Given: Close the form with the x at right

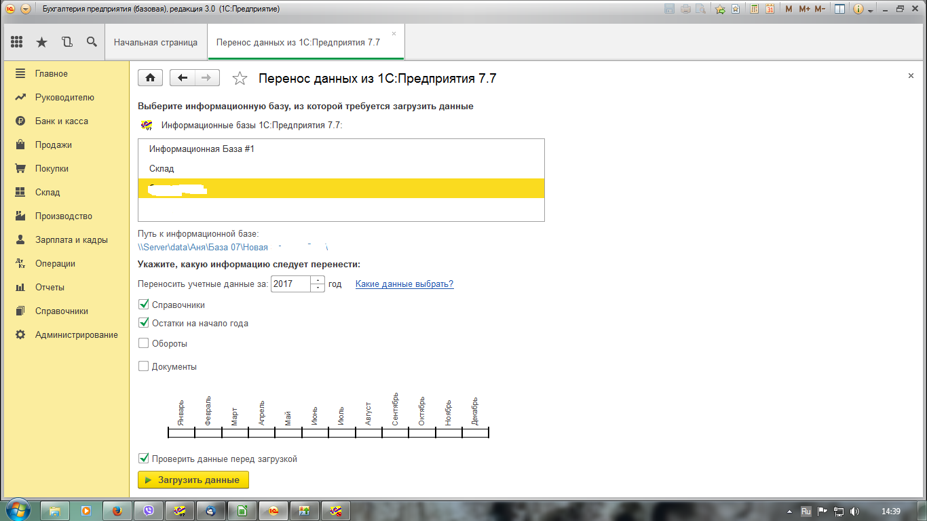Looking at the screenshot, I should pos(911,76).
